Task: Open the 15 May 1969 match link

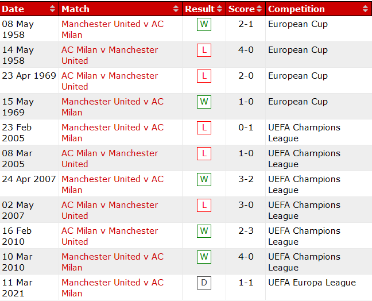Action: tap(112, 102)
